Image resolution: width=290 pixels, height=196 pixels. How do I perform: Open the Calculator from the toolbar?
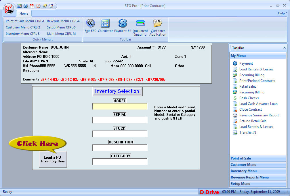[x=105, y=24]
